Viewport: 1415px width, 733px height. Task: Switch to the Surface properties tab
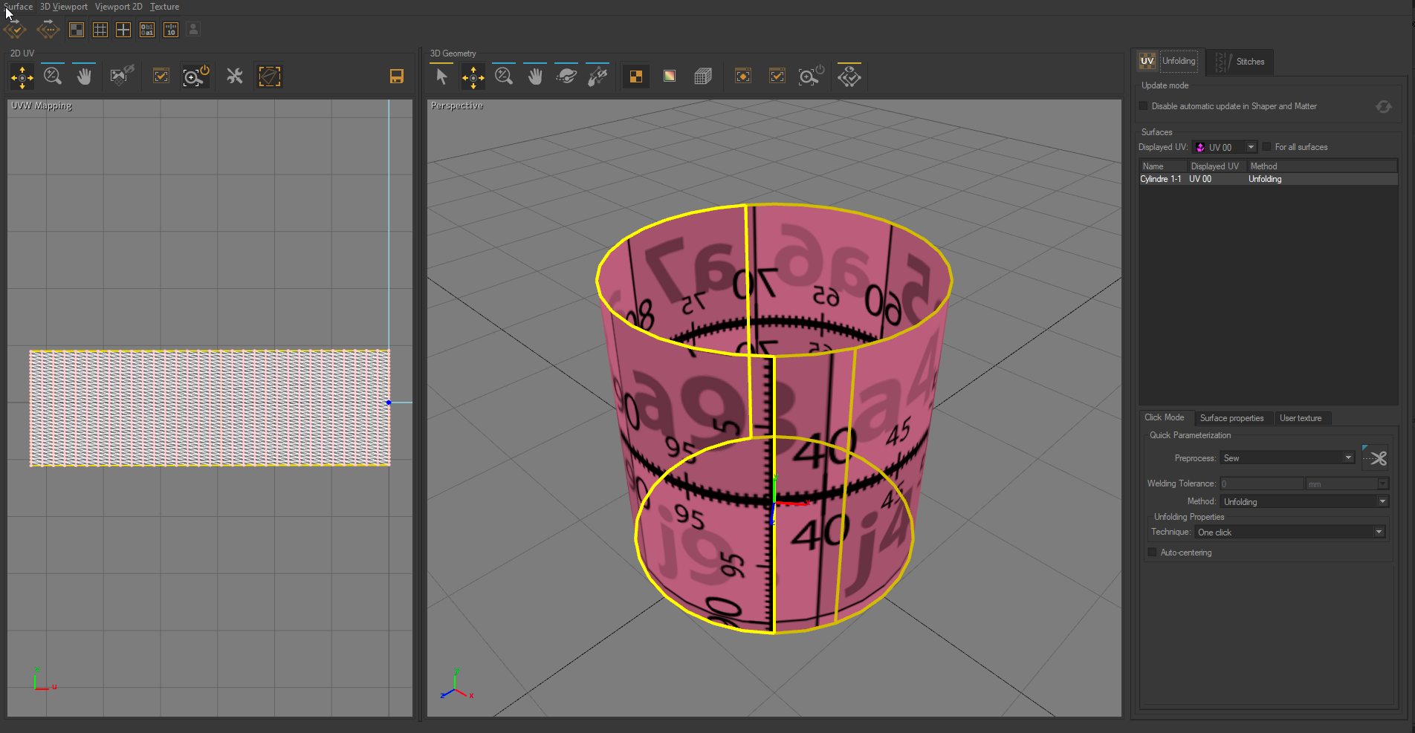[1233, 417]
